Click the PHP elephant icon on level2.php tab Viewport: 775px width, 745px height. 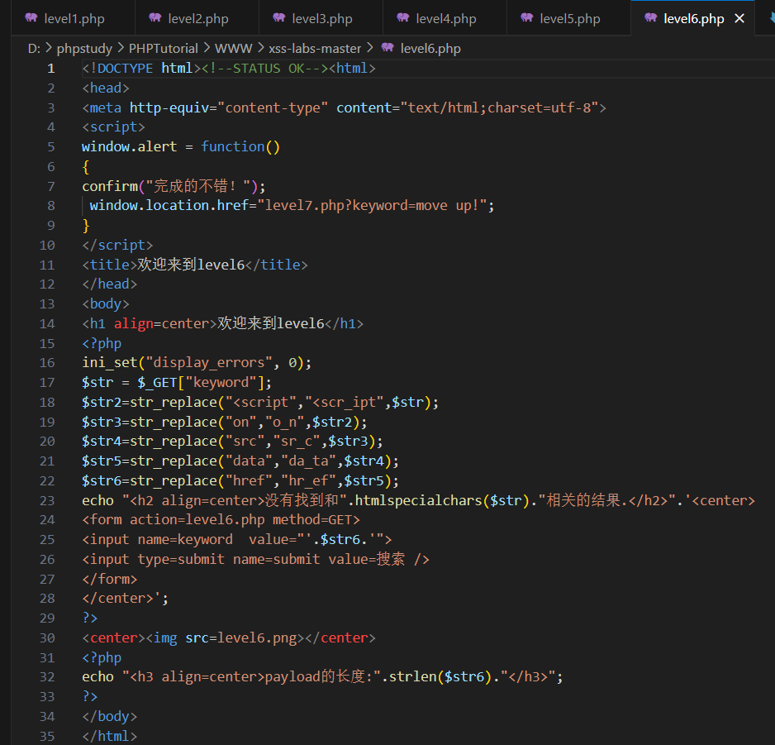[x=155, y=18]
